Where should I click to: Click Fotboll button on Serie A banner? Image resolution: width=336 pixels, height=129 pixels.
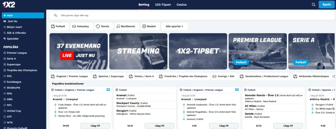pos(301,62)
